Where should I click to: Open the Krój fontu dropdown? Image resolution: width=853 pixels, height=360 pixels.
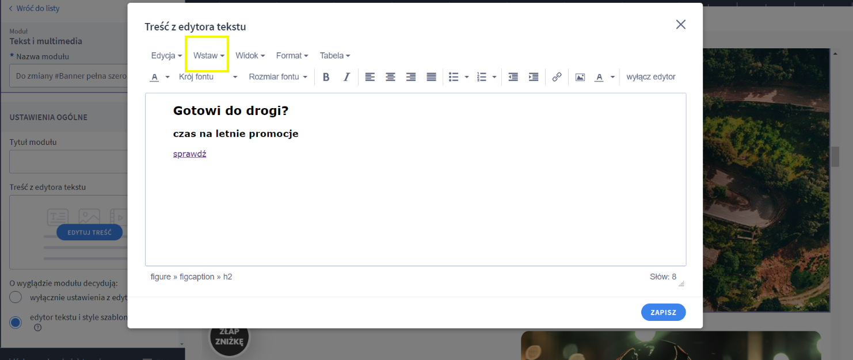[208, 77]
